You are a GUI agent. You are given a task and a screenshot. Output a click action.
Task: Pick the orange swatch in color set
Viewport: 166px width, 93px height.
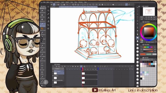(x=150, y=64)
